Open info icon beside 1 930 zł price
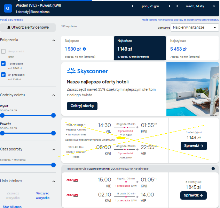This screenshot has width=220, height=208. click(84, 49)
